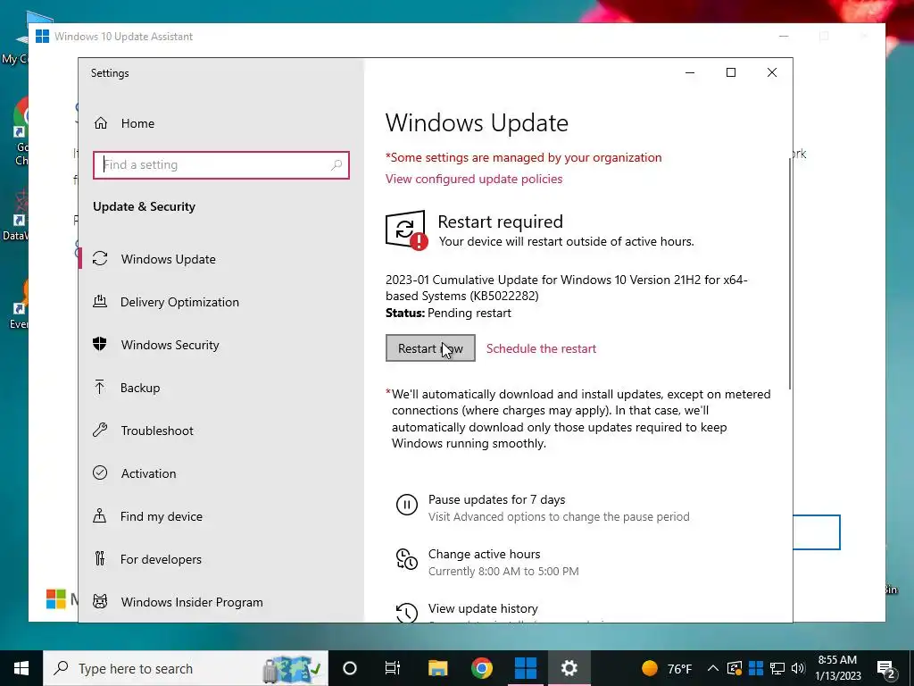914x686 pixels.
Task: Click the Find a setting search box
Action: tap(221, 165)
